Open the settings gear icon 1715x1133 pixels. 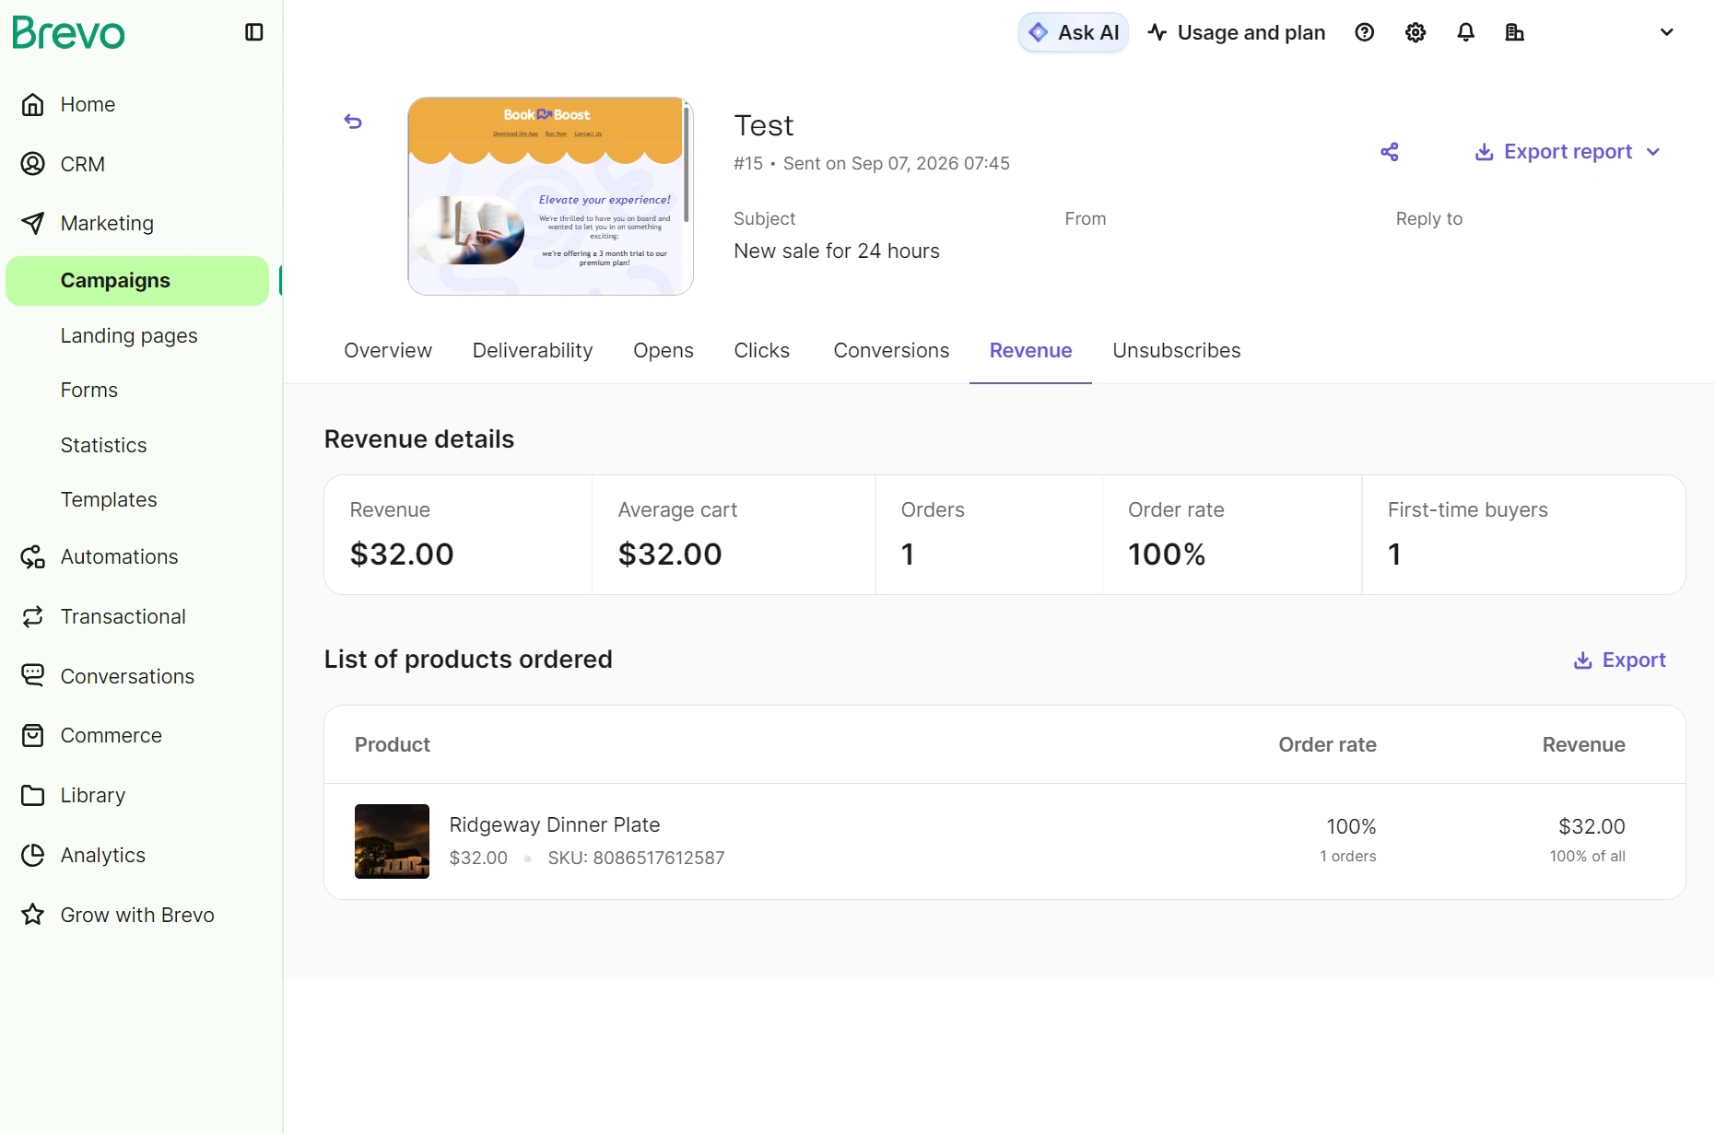click(x=1415, y=32)
